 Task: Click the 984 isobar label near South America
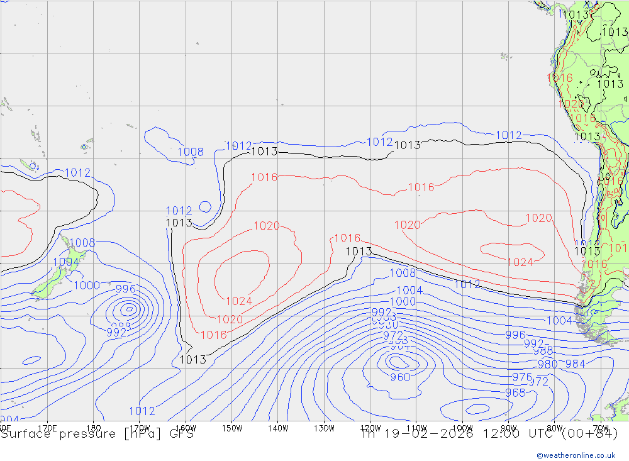[575, 364]
